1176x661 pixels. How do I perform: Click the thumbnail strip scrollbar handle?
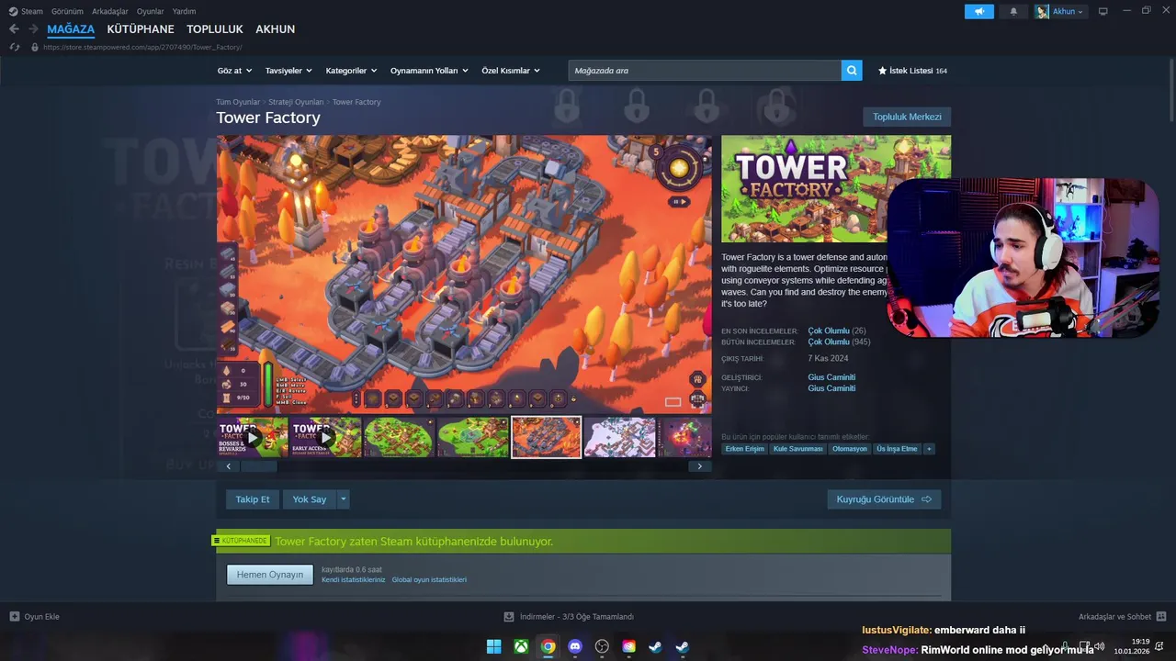pyautogui.click(x=258, y=466)
